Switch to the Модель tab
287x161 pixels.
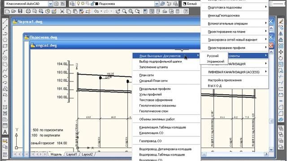(x=56, y=154)
